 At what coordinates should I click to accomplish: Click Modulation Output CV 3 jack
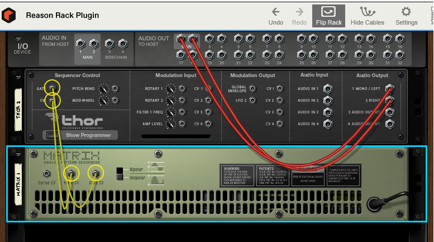[x=280, y=112]
